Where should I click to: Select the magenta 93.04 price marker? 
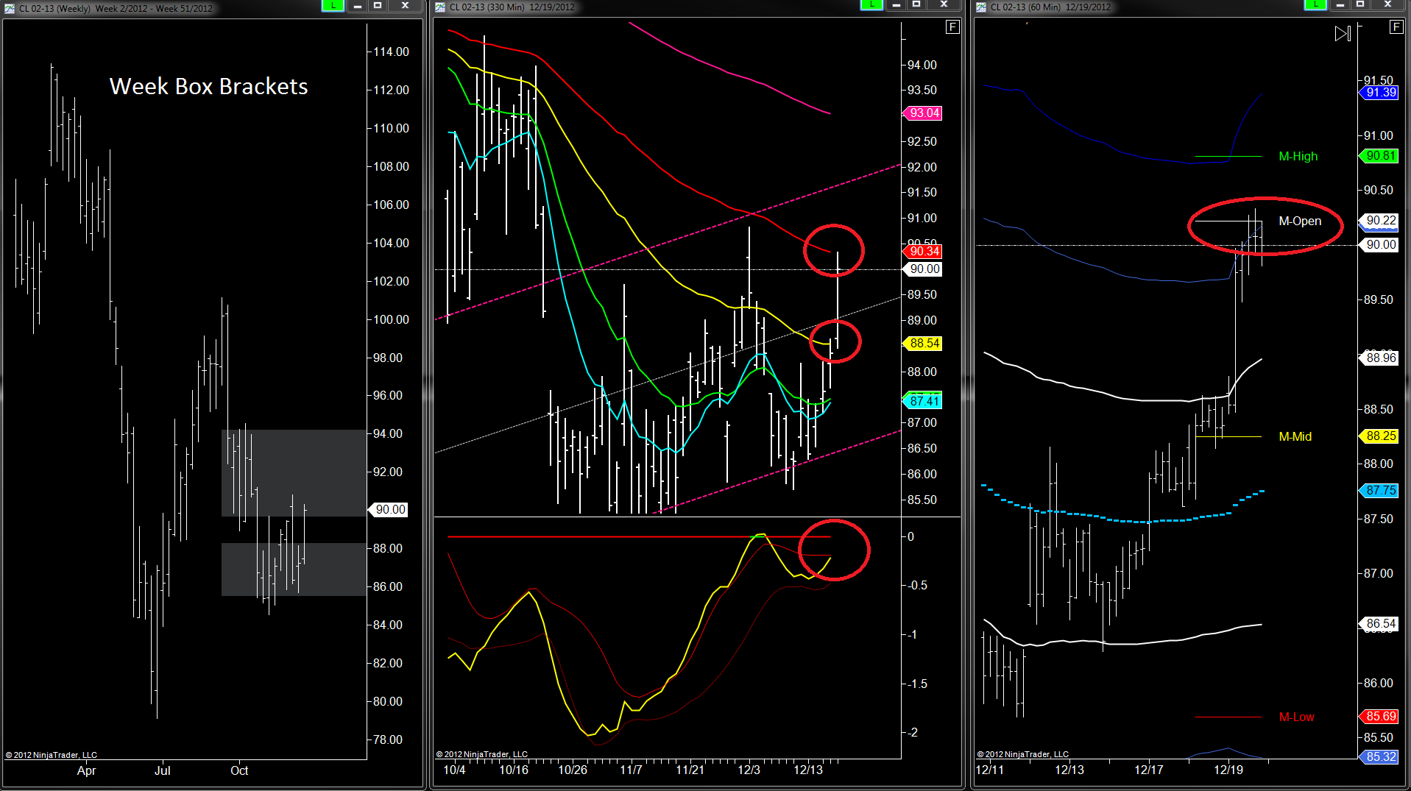[922, 113]
